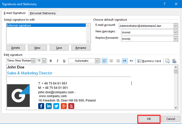Insert hyperlink into signature

point(174,61)
